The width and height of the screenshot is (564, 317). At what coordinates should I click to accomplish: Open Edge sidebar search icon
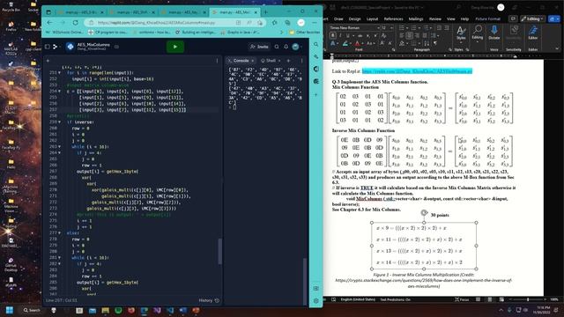(315, 44)
